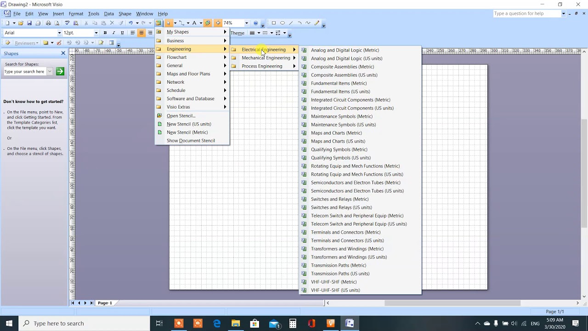Open Fundamental Items (Metric) stencil
Viewport: 588px width, 331px height.
click(x=360, y=83)
